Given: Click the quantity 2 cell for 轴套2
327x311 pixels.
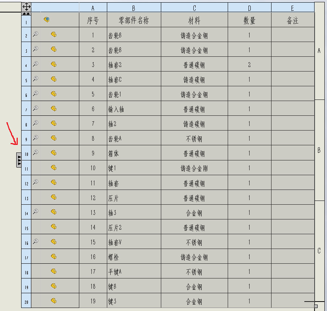Looking at the screenshot, I should tap(250, 64).
